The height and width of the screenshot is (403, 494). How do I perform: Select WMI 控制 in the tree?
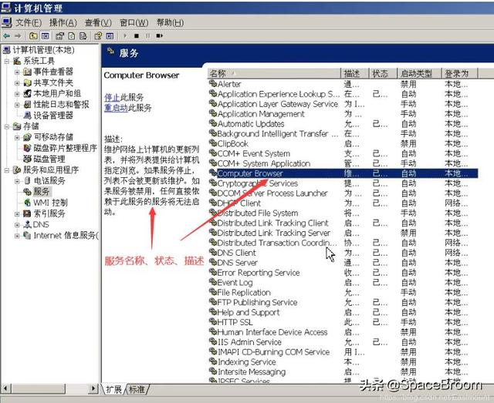pos(50,203)
